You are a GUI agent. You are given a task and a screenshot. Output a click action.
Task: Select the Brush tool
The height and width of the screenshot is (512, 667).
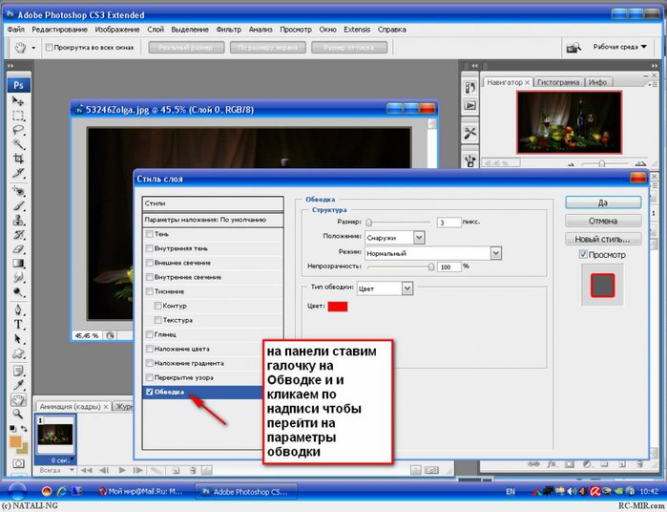pos(18,205)
